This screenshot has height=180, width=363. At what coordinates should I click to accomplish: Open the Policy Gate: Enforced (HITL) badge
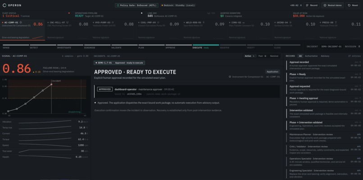(136, 5)
